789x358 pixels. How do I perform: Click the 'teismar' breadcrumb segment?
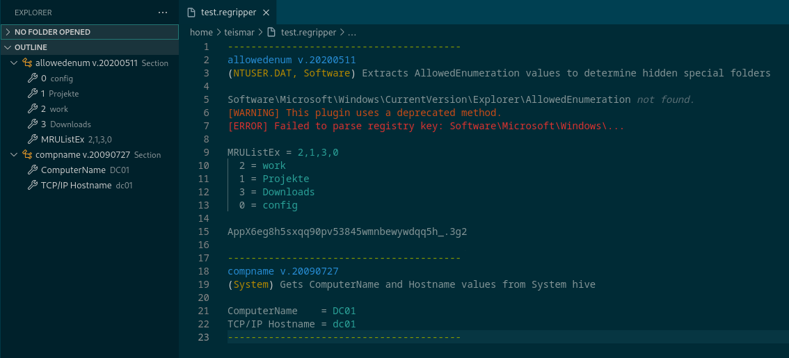pos(240,32)
